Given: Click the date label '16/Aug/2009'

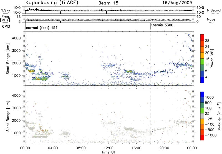Looking at the screenshot, I should (177, 3).
